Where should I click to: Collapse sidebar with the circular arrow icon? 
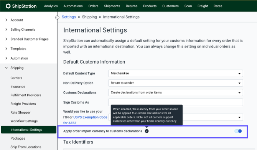[57, 17]
